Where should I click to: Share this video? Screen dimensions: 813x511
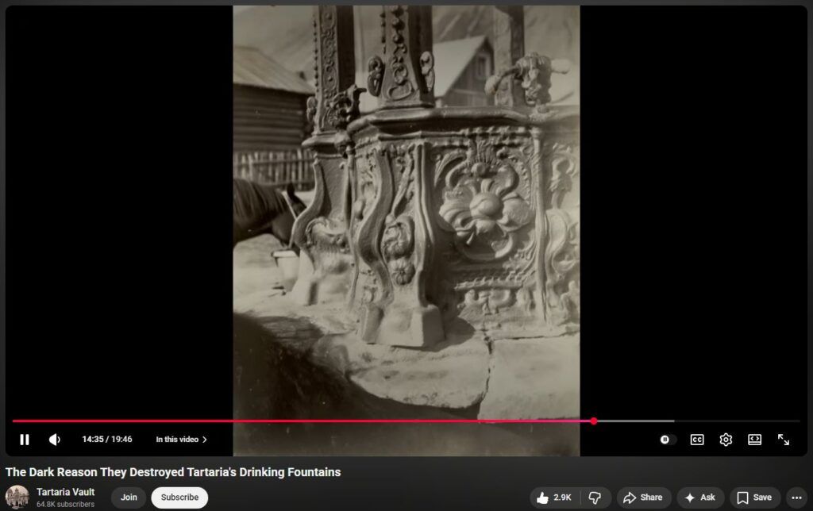tap(643, 498)
